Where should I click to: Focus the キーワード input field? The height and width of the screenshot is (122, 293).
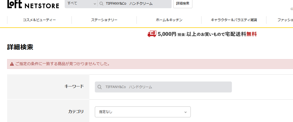coord(163,87)
